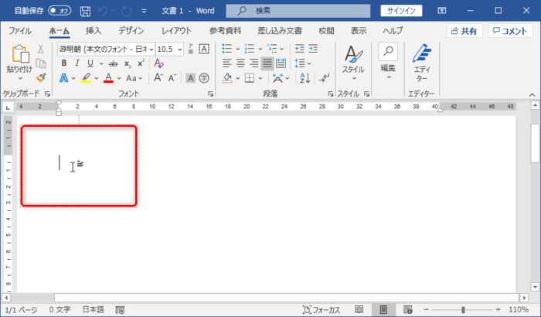This screenshot has width=541, height=317.
Task: Toggle the AutoSave (自動保存) switch
Action: [x=60, y=11]
